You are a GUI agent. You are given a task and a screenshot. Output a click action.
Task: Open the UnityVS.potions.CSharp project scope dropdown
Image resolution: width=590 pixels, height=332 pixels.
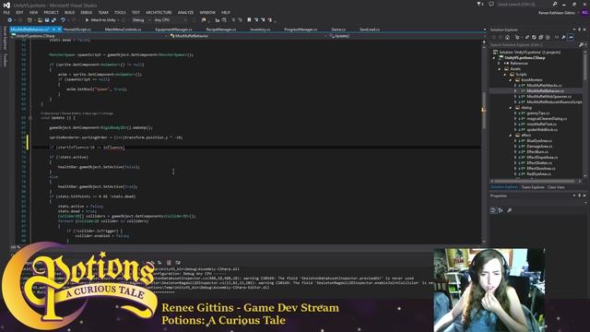pos(88,36)
